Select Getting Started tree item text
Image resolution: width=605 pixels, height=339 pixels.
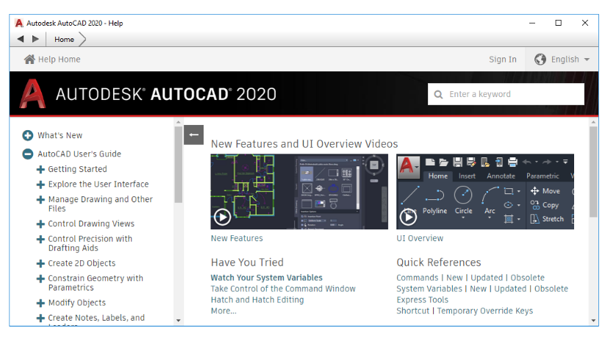click(x=77, y=169)
